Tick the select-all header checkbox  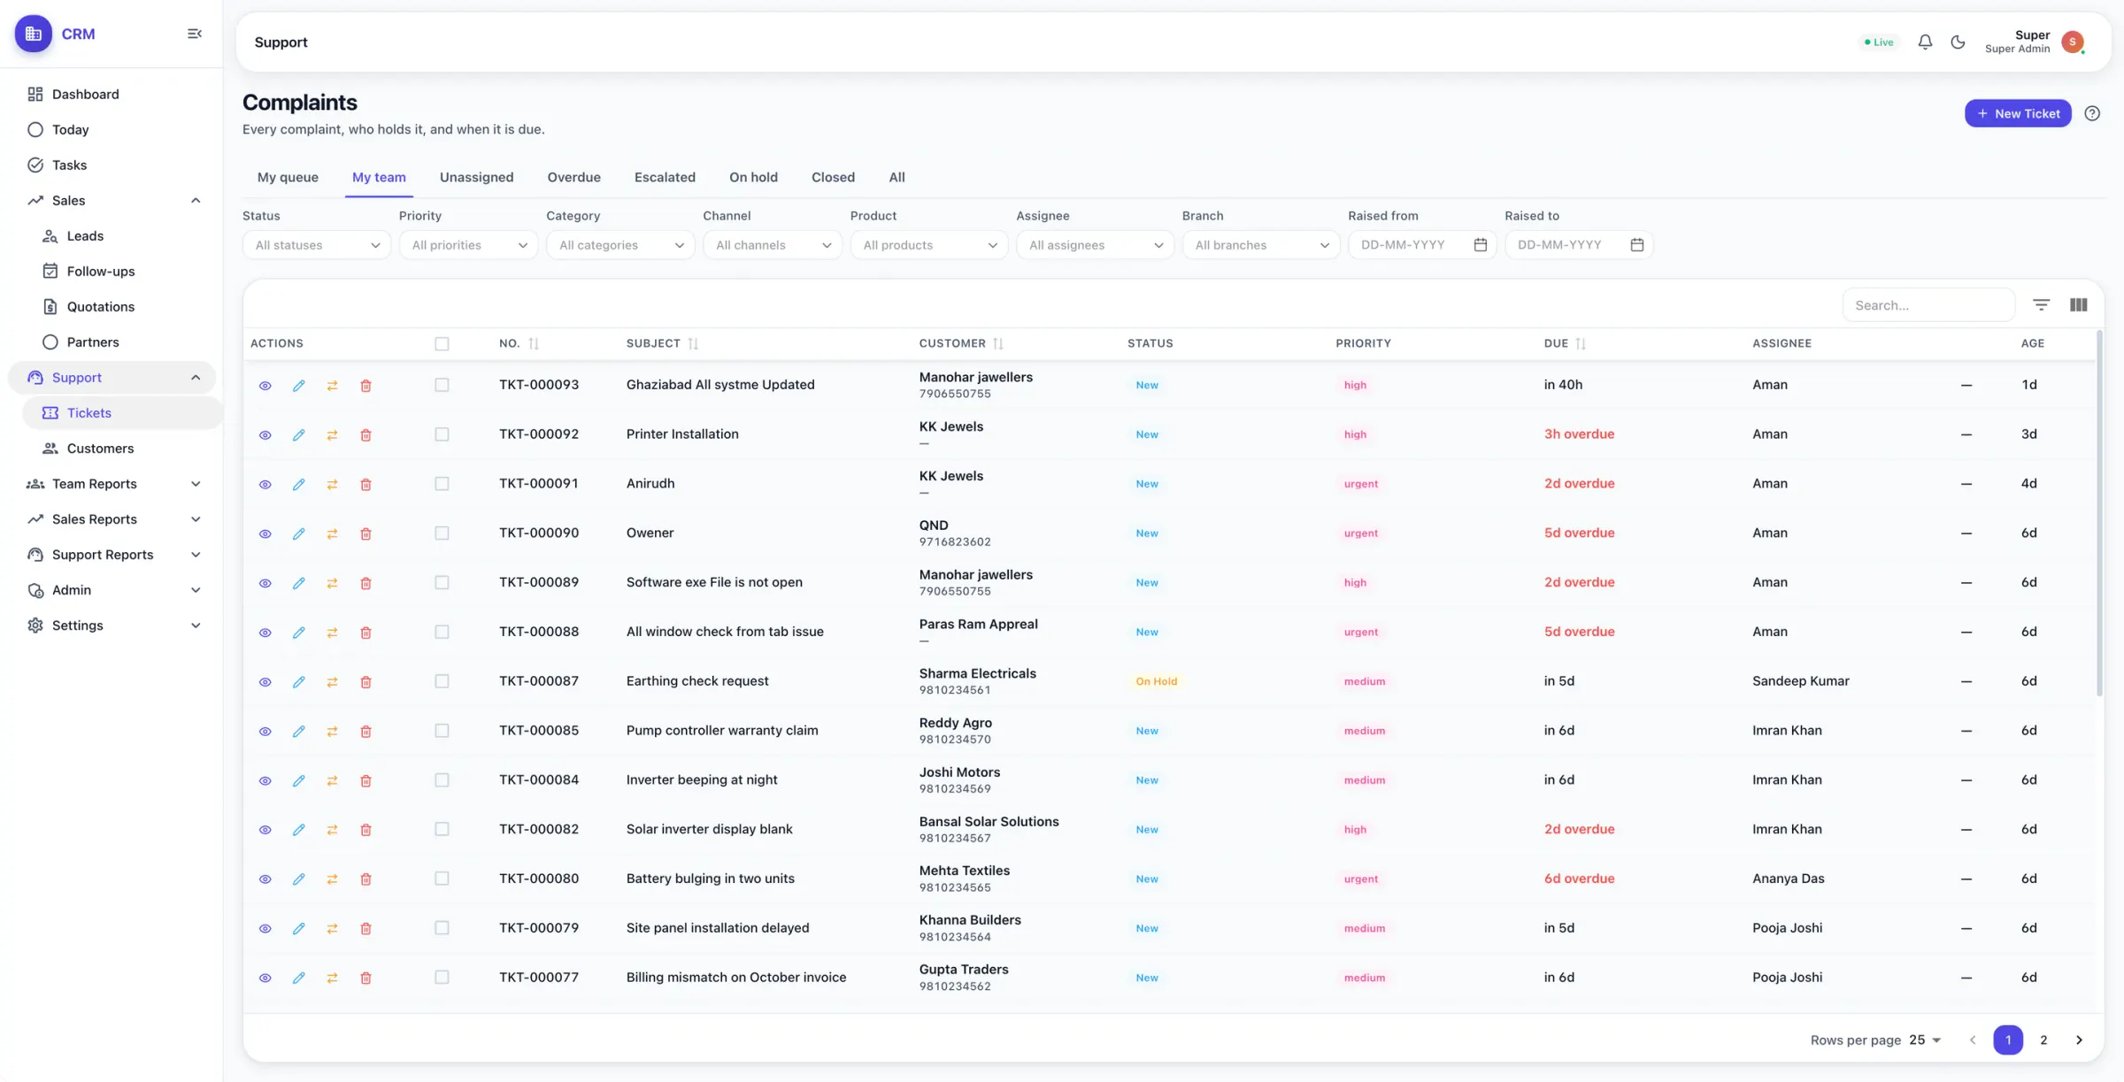coord(442,344)
